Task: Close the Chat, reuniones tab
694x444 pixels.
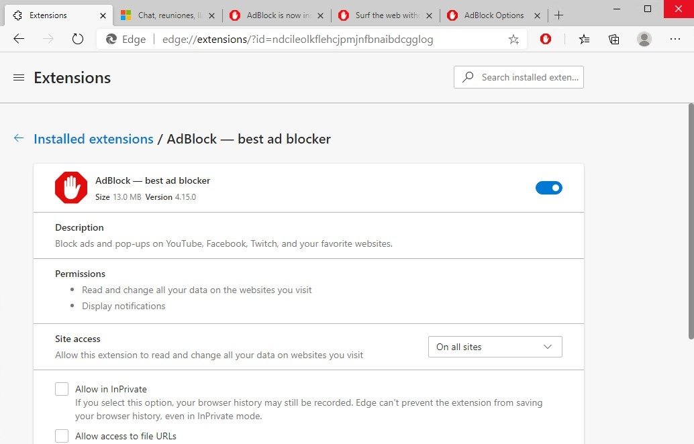Action: coord(211,15)
